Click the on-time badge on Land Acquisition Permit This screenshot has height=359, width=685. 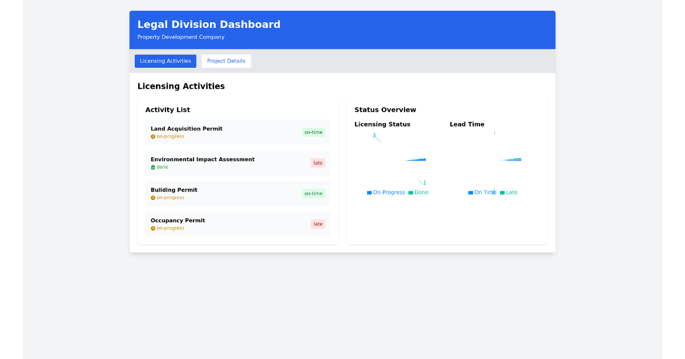(313, 132)
